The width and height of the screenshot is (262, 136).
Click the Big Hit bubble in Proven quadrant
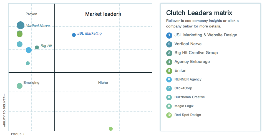click(37, 47)
